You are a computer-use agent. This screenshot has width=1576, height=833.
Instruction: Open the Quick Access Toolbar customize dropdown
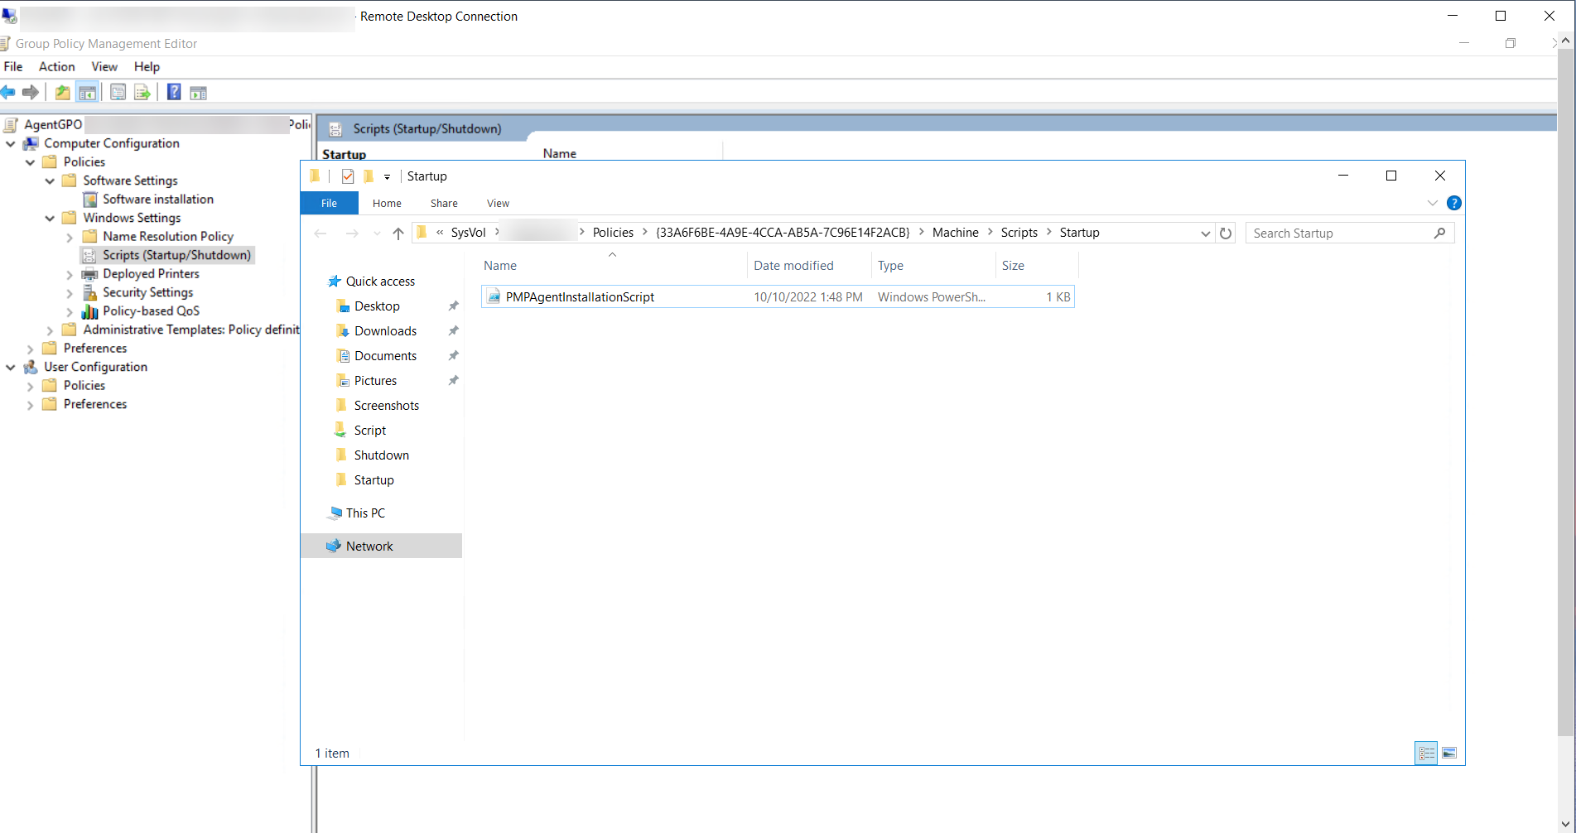click(388, 176)
